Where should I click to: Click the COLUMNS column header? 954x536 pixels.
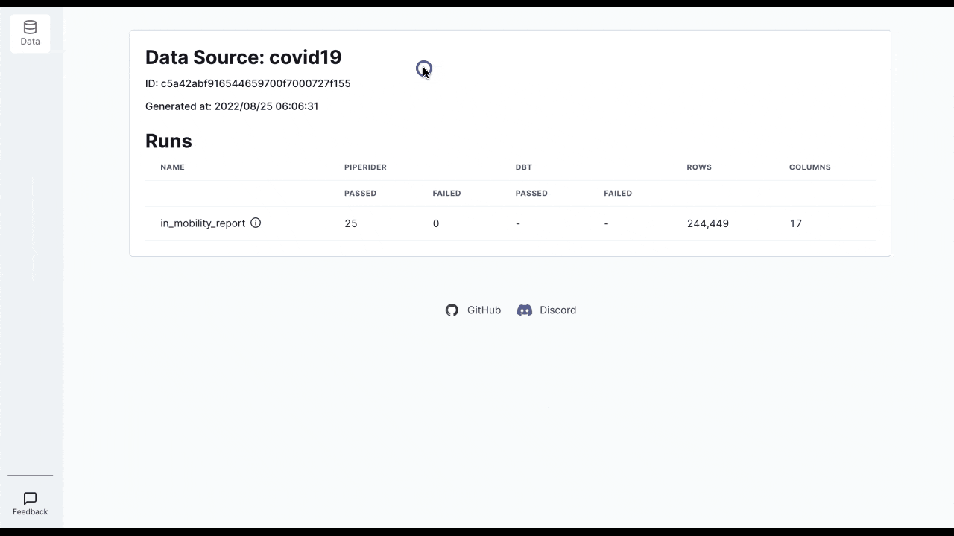coord(809,167)
